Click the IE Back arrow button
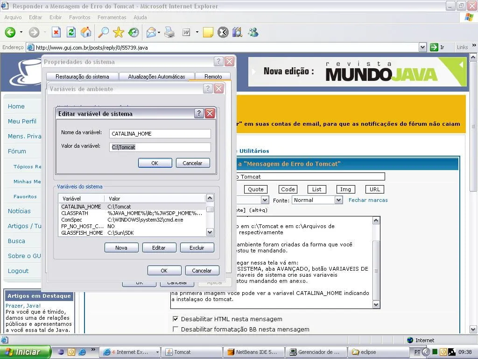The image size is (478, 359). 10,32
